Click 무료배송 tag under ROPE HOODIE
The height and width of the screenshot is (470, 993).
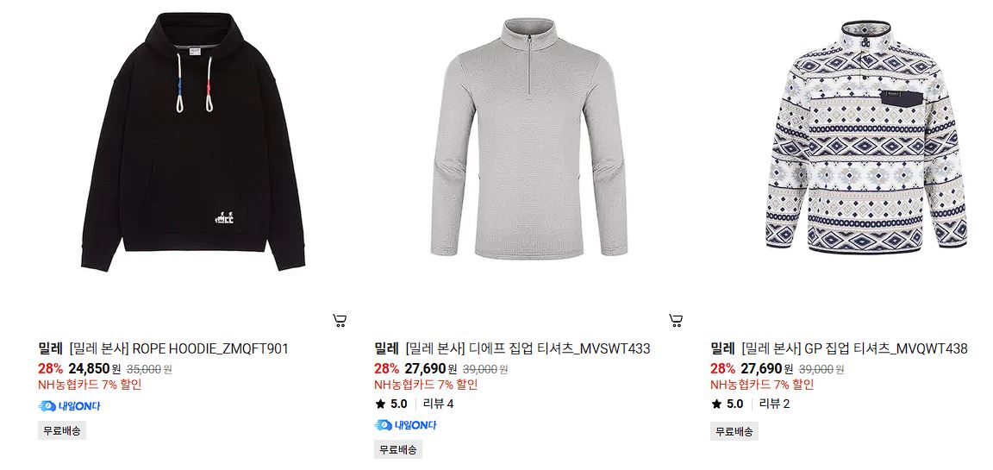62,430
